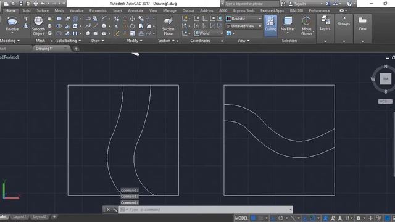This screenshot has height=222, width=395.
Task: Open the Section Plane tool
Action: tap(168, 26)
